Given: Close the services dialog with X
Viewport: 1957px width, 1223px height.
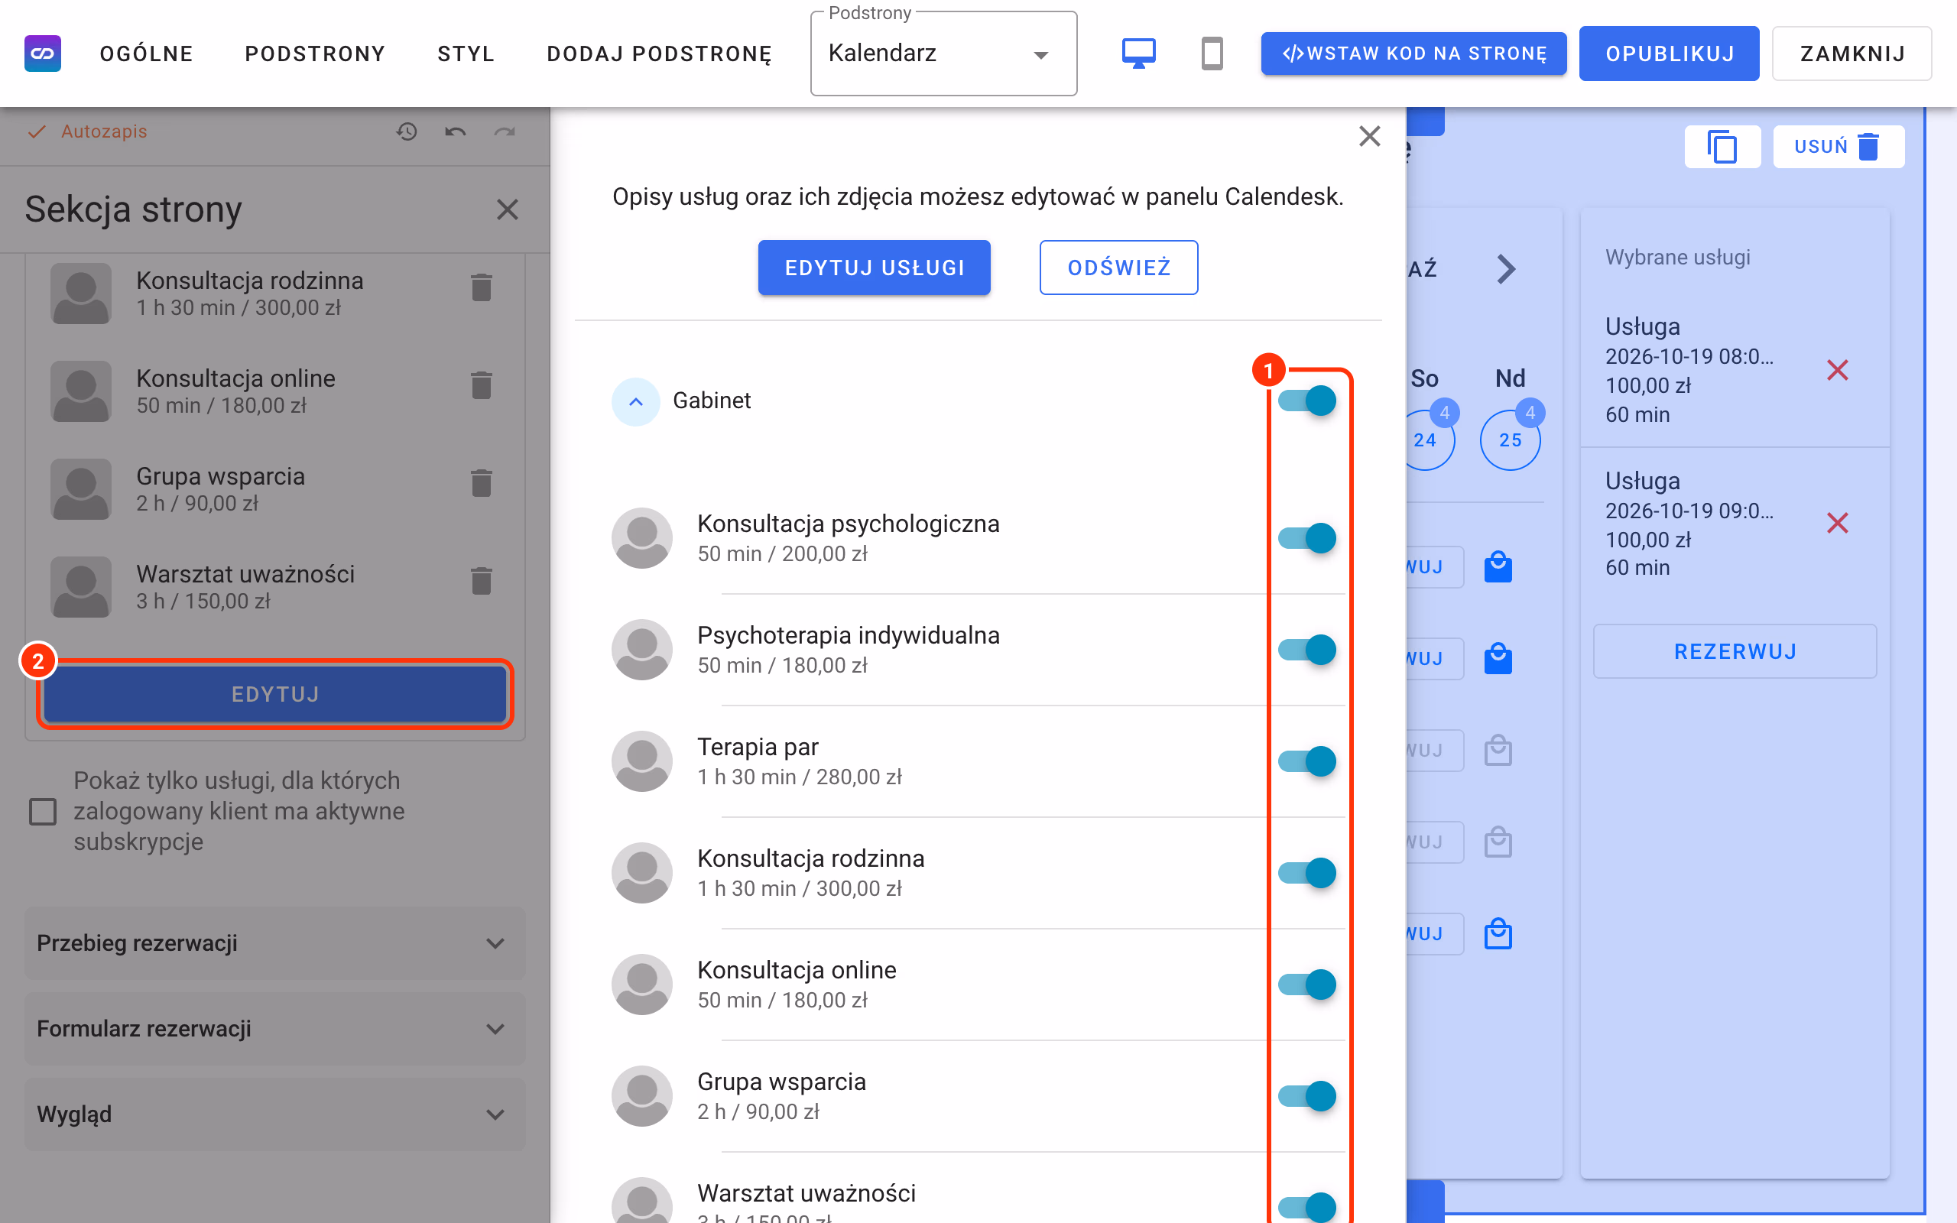Looking at the screenshot, I should (x=1369, y=136).
